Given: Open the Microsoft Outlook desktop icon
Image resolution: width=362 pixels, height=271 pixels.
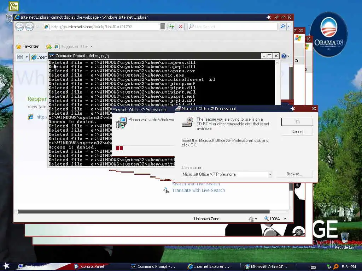Looking at the screenshot, I should coord(13,6).
